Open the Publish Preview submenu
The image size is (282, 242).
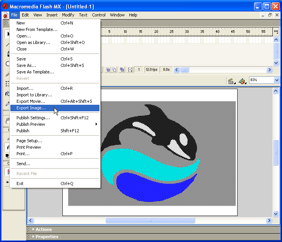click(x=55, y=124)
